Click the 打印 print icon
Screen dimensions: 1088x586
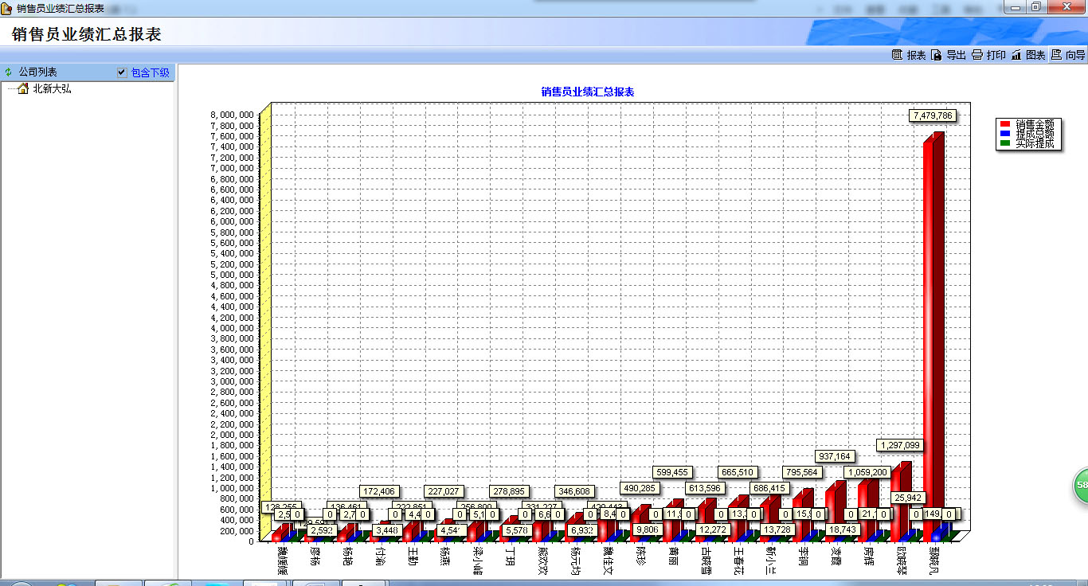point(976,55)
